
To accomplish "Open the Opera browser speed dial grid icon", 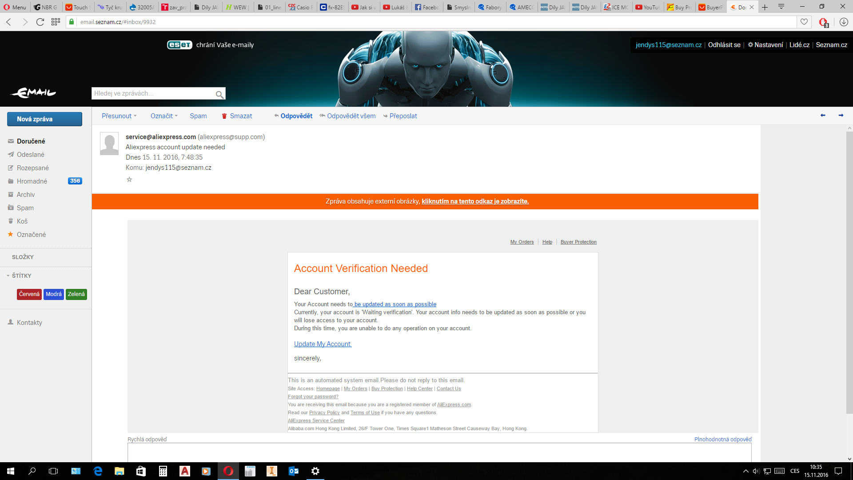I will (x=56, y=22).
